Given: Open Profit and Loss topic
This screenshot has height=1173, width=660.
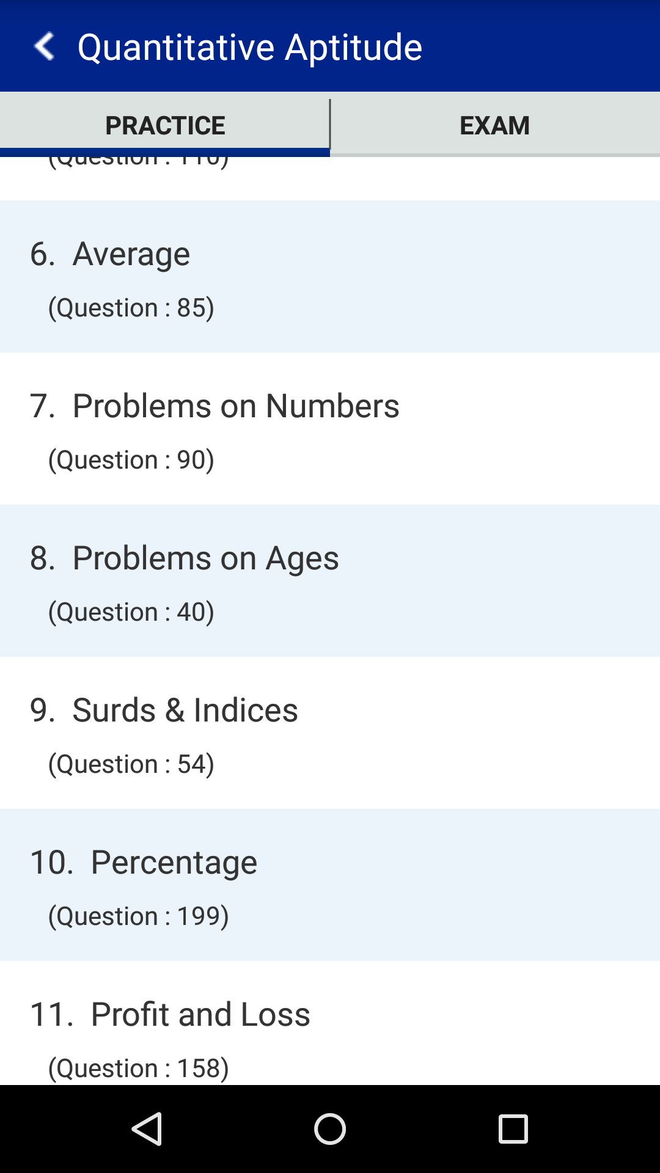Looking at the screenshot, I should [x=330, y=1023].
